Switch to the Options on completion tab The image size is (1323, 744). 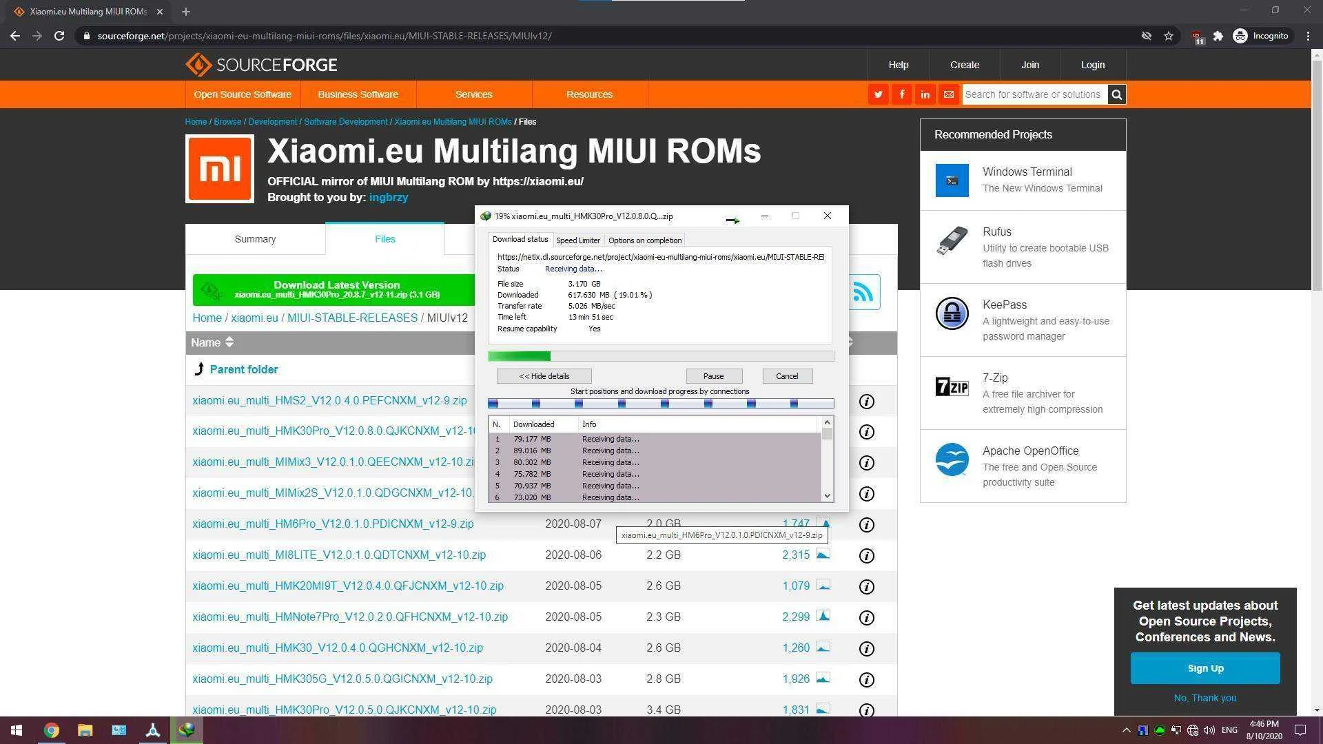click(x=644, y=240)
